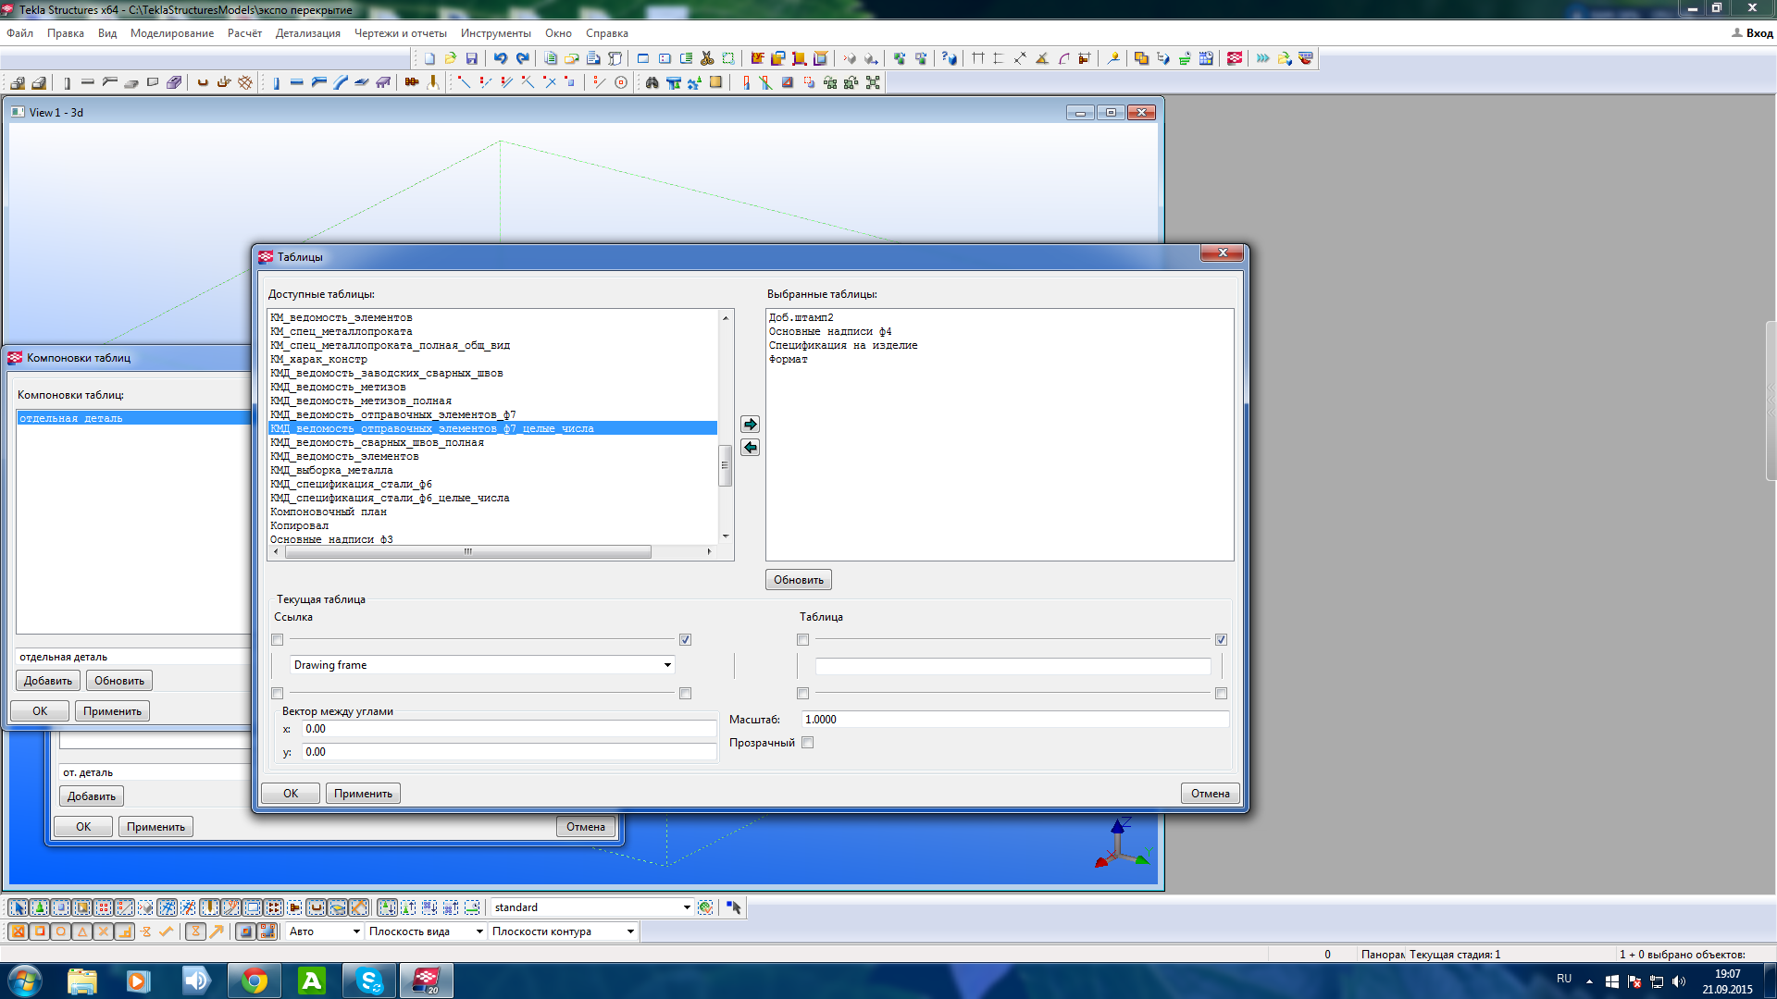The height and width of the screenshot is (999, 1777).
Task: Expand the Плоскость вида dropdown
Action: (479, 931)
